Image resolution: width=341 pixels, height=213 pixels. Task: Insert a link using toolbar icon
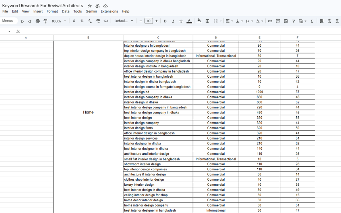[x=270, y=21]
